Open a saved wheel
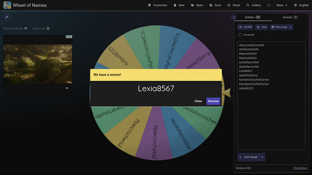Screen dimensions: 312x175 click(197, 5)
